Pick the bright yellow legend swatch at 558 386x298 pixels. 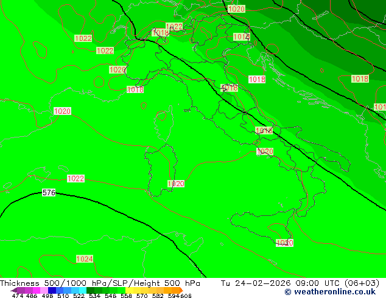(130, 290)
